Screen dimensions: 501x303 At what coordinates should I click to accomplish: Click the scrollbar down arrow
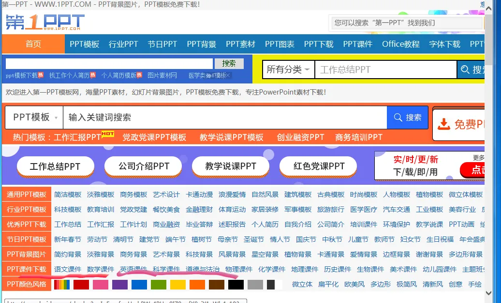[488, 292]
